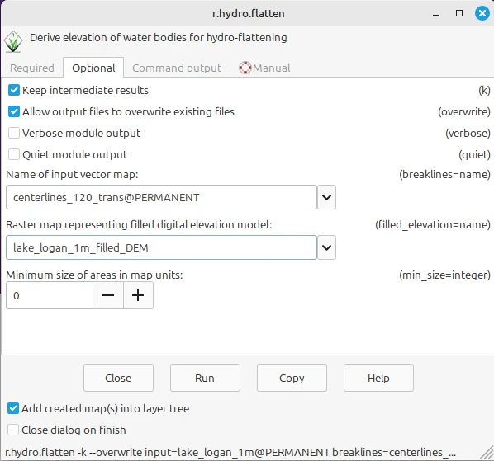Click the plus stepper for minimum size
The width and height of the screenshot is (494, 461).
(x=138, y=295)
